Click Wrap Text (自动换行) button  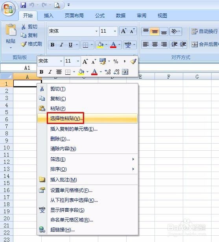tap(205, 31)
